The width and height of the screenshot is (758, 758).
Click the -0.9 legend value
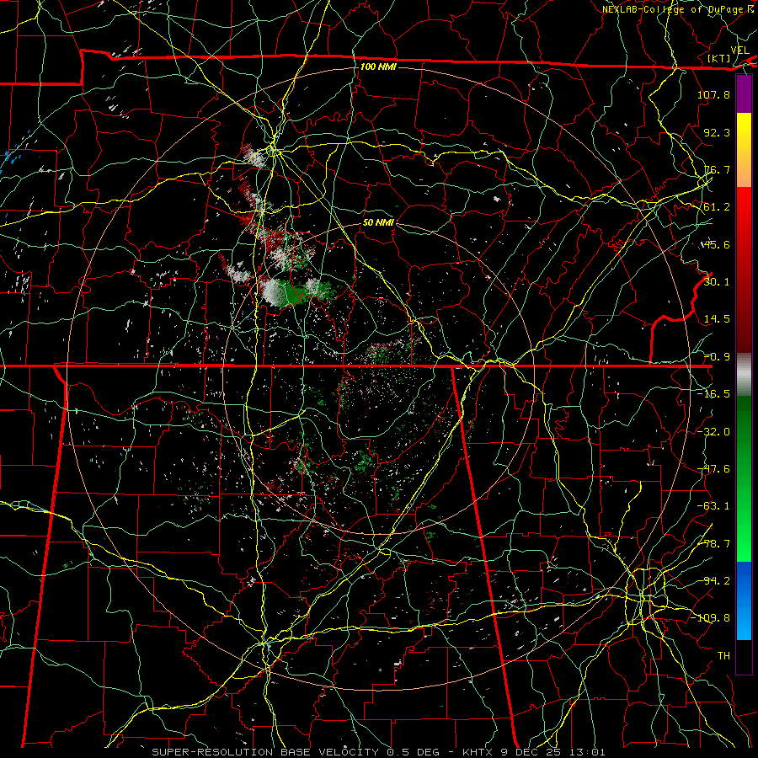tap(717, 357)
